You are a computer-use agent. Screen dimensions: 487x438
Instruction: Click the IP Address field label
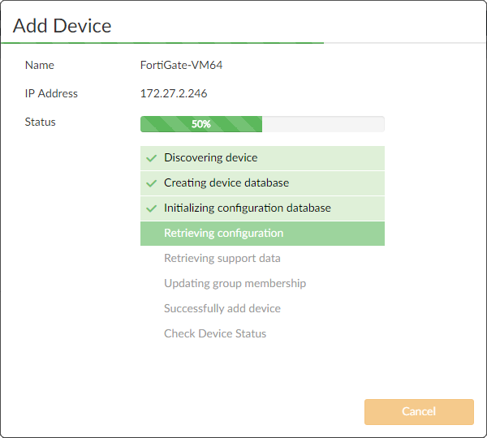[x=51, y=93]
